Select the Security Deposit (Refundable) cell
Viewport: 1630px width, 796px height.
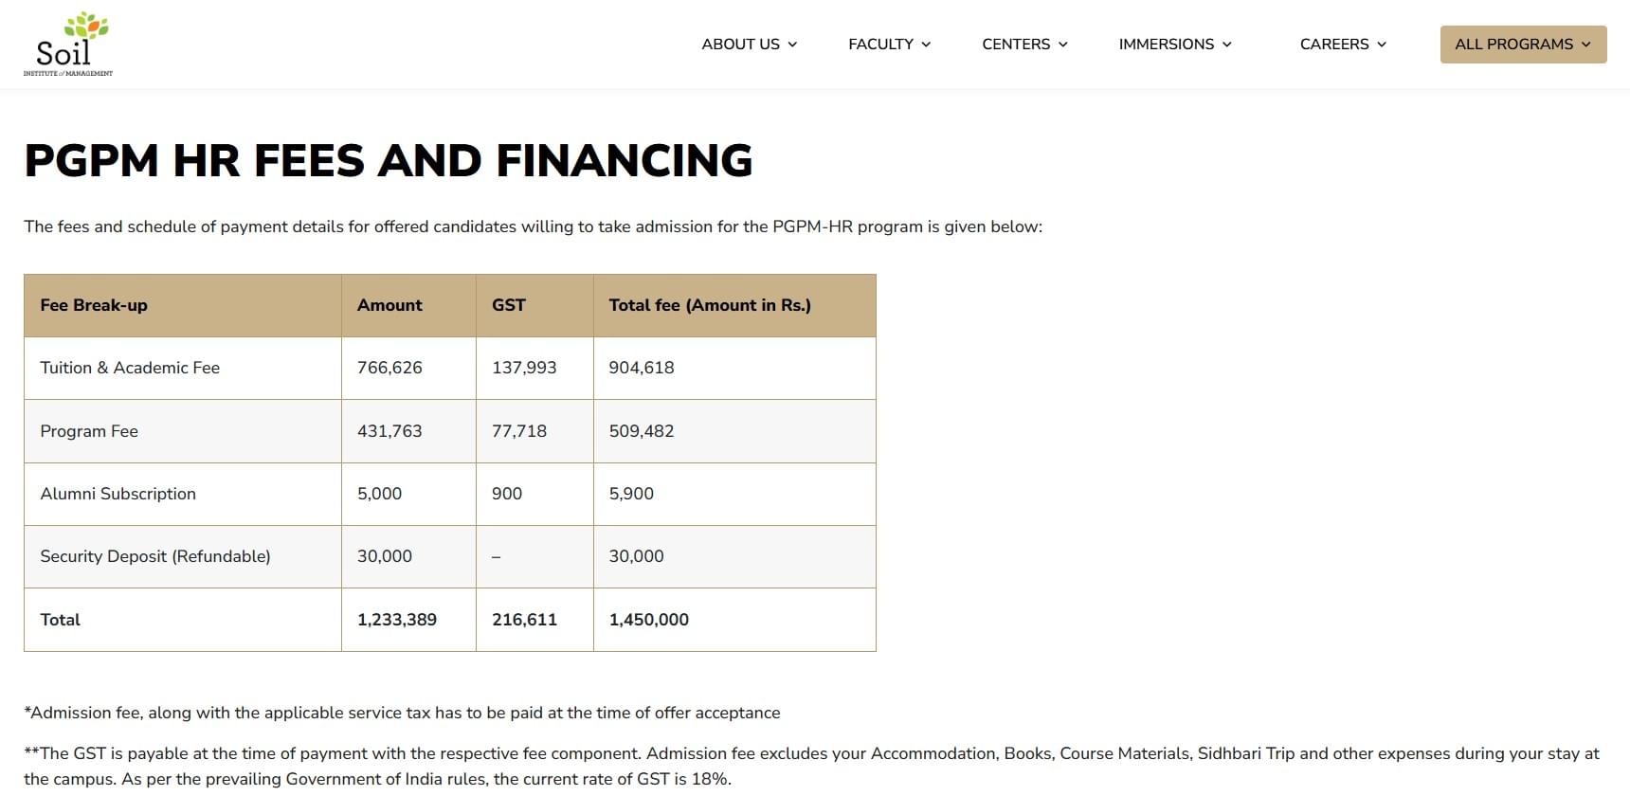point(155,556)
